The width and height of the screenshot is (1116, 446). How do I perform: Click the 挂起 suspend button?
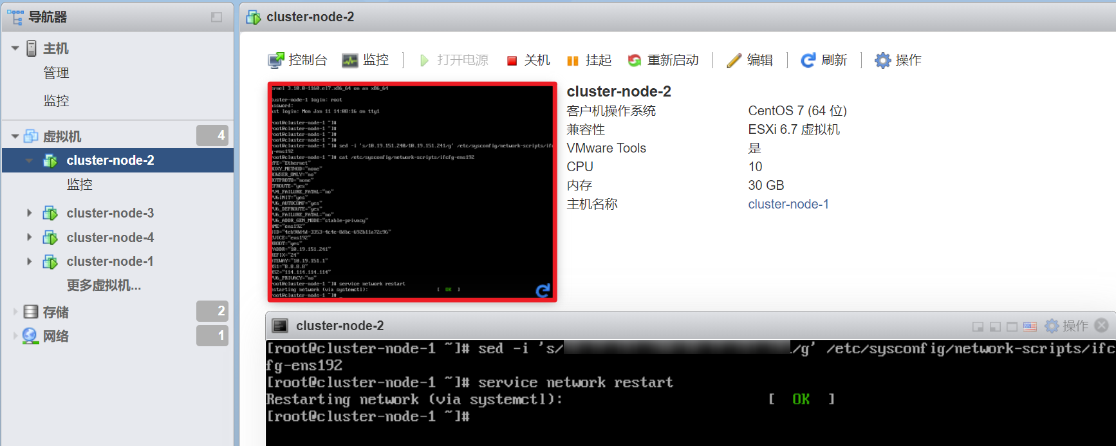[589, 60]
